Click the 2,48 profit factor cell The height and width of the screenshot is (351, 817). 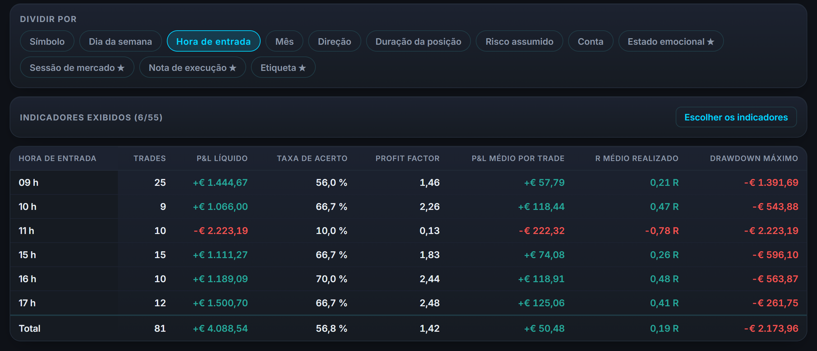[429, 303]
